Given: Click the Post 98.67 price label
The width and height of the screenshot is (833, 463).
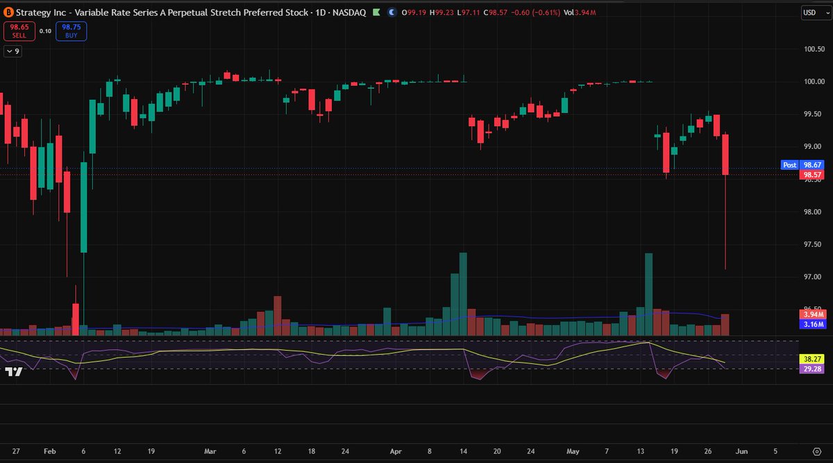Looking at the screenshot, I should tap(802, 165).
